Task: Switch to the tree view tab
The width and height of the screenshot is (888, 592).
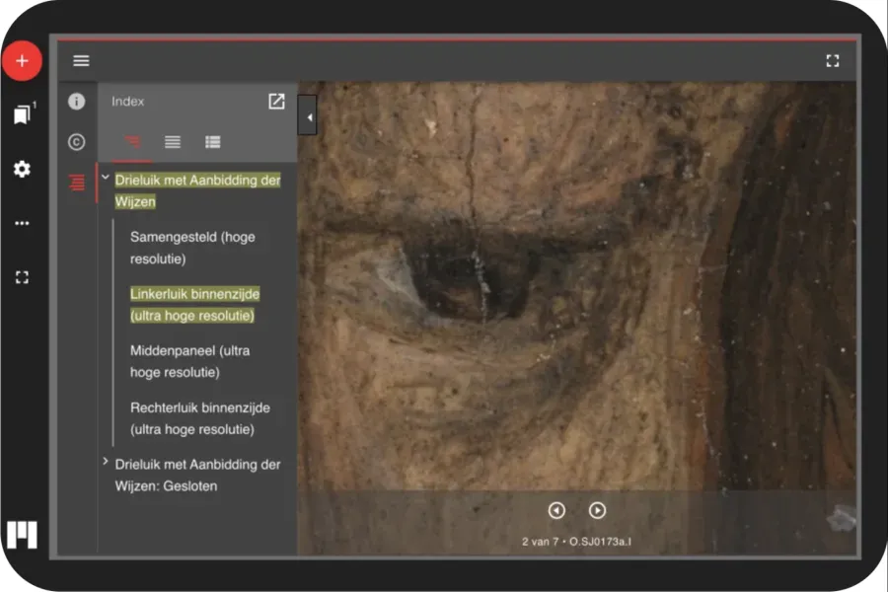Action: (x=132, y=142)
